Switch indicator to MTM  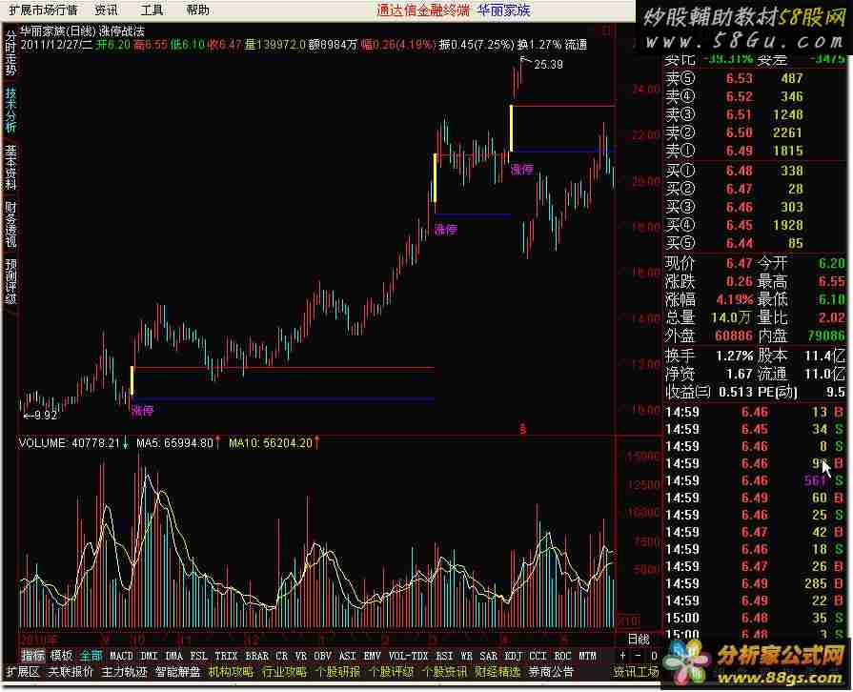587,656
